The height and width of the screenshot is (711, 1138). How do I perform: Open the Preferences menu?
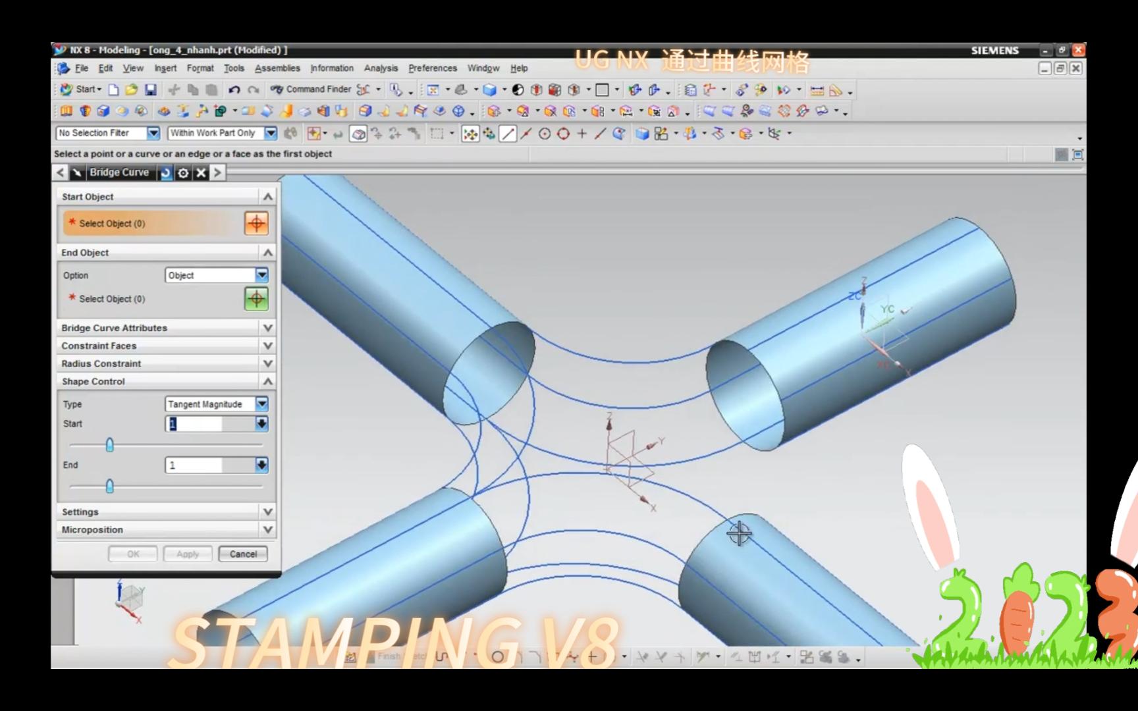pyautogui.click(x=433, y=68)
